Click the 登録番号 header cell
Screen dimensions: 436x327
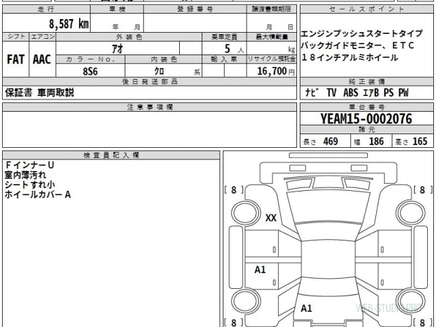[196, 9]
